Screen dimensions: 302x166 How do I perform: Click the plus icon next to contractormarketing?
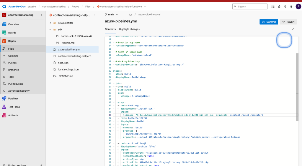(41, 15)
